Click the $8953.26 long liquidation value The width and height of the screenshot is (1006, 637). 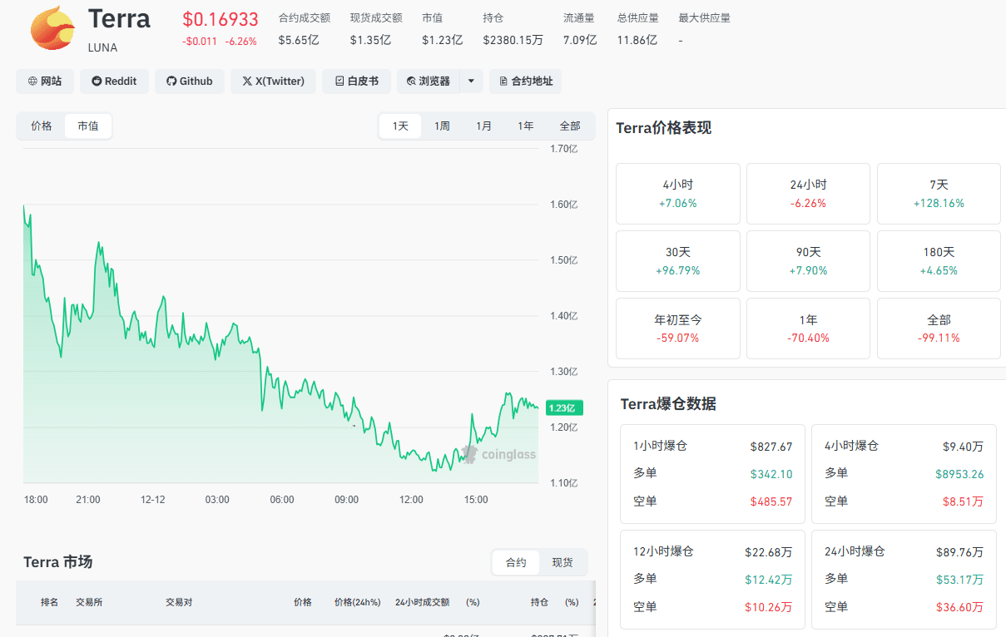coord(959,474)
